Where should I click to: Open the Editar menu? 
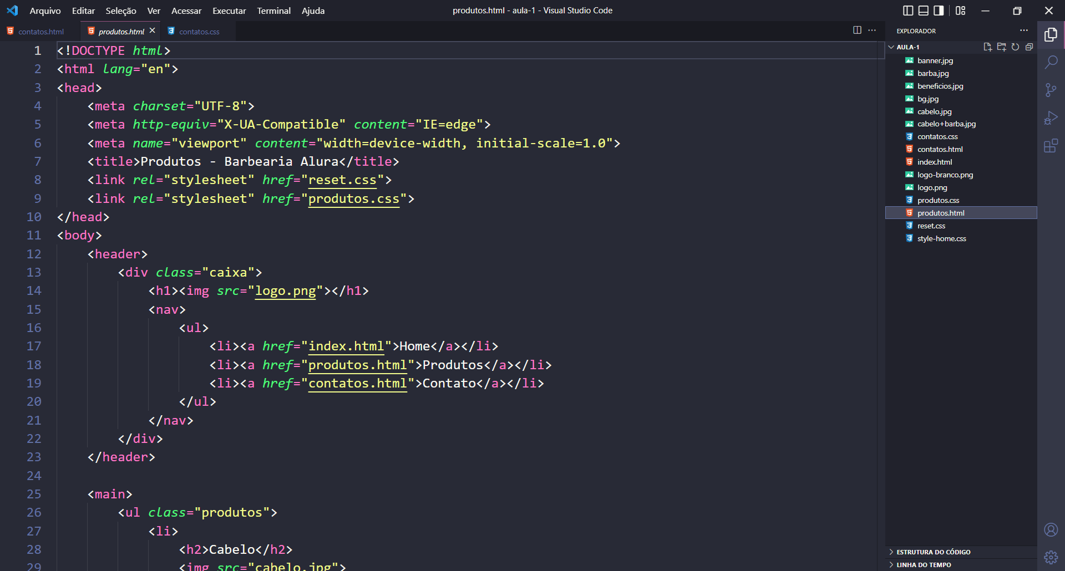pos(83,11)
